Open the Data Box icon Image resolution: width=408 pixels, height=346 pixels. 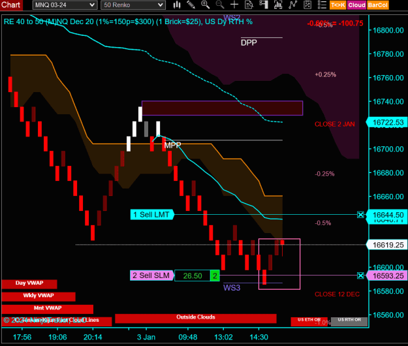point(249,5)
